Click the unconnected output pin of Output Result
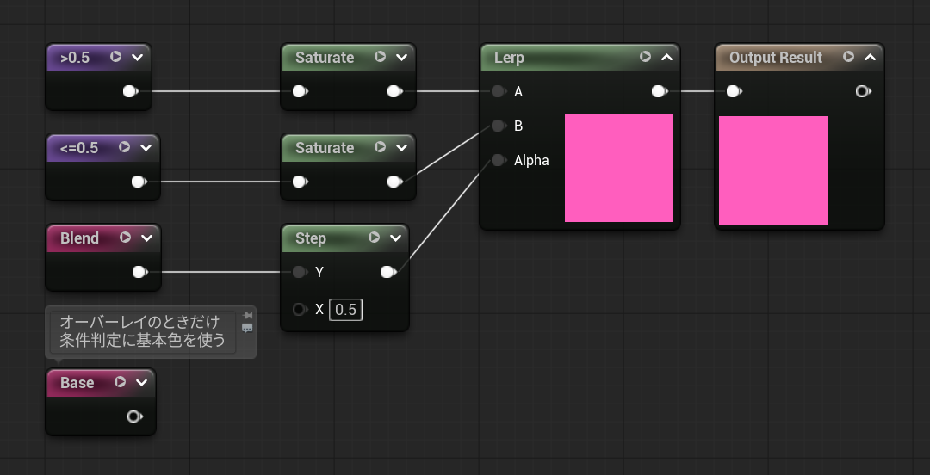 pyautogui.click(x=864, y=91)
